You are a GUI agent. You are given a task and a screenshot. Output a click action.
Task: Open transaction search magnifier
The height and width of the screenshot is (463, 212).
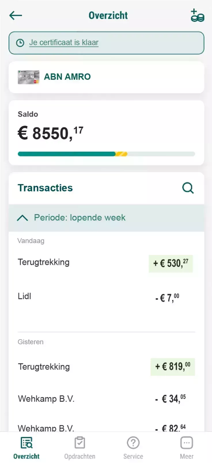click(188, 188)
